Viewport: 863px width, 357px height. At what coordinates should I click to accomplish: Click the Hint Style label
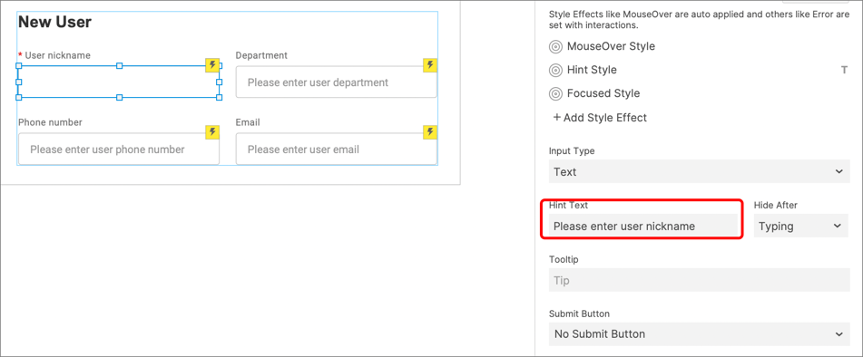[592, 71]
